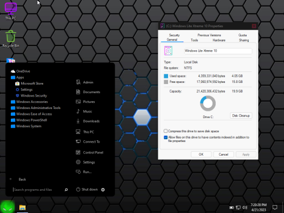This screenshot has height=213, width=284.
Task: Open the notification center icon
Action: [x=275, y=207]
